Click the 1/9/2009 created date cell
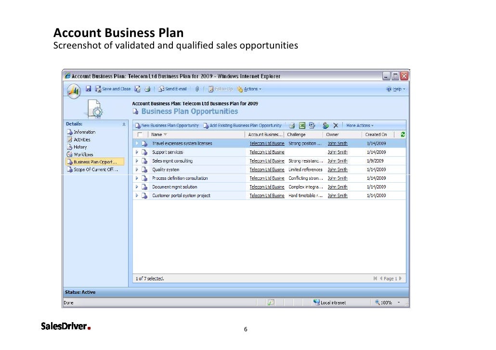 tap(375, 161)
